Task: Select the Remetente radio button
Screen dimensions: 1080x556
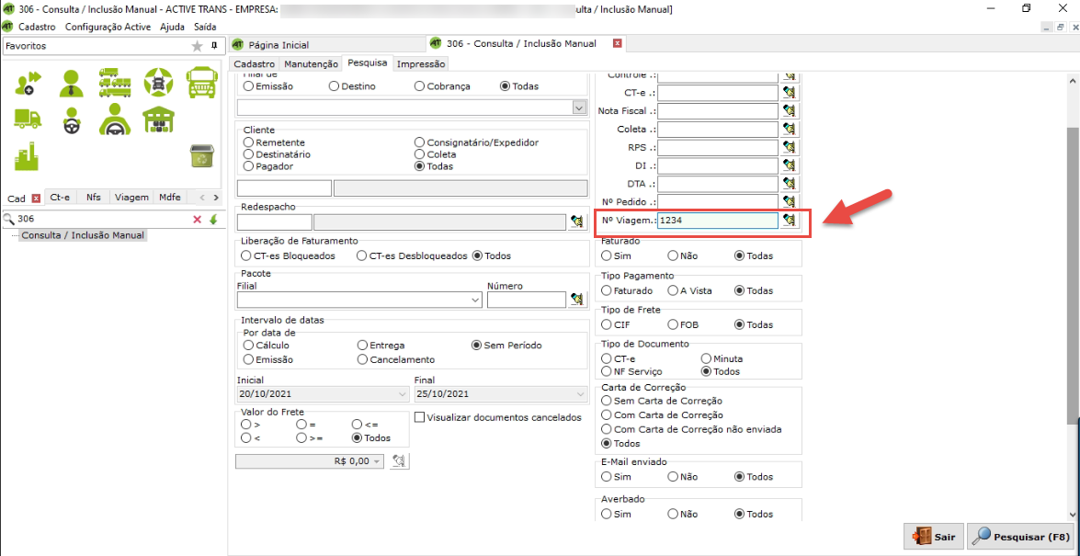Action: 248,142
